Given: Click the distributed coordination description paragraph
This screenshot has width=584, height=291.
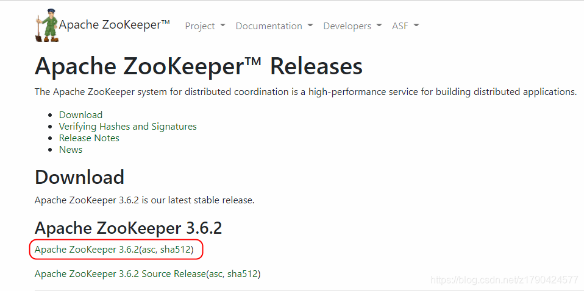Looking at the screenshot, I should coord(306,92).
